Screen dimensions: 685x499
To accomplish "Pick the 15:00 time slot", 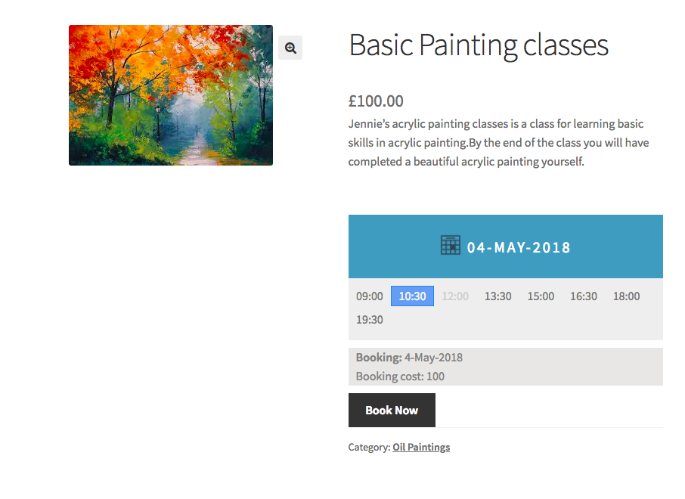I will point(541,296).
